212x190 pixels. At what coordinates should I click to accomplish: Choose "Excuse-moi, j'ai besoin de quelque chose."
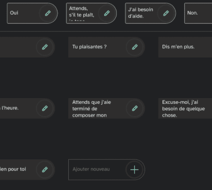click(x=183, y=108)
